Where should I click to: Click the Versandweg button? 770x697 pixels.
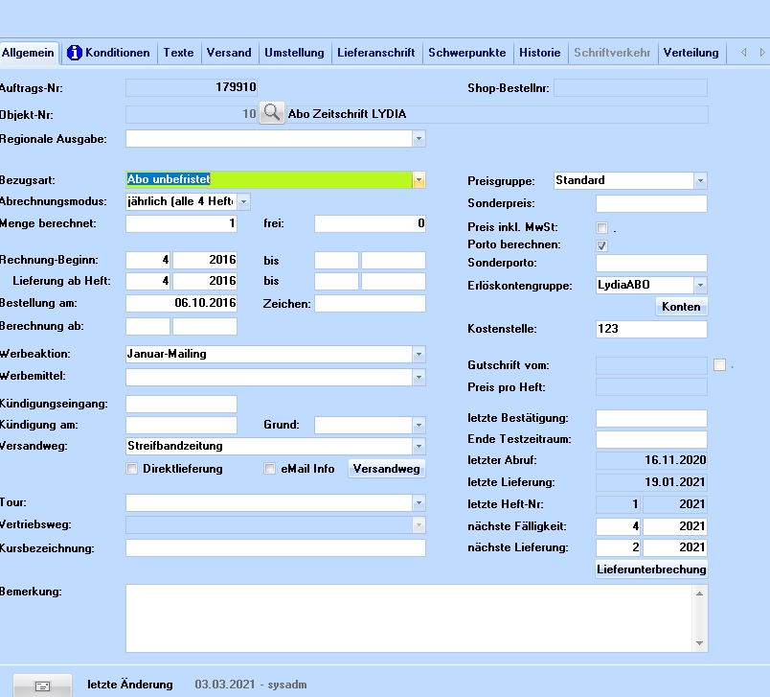tap(387, 469)
